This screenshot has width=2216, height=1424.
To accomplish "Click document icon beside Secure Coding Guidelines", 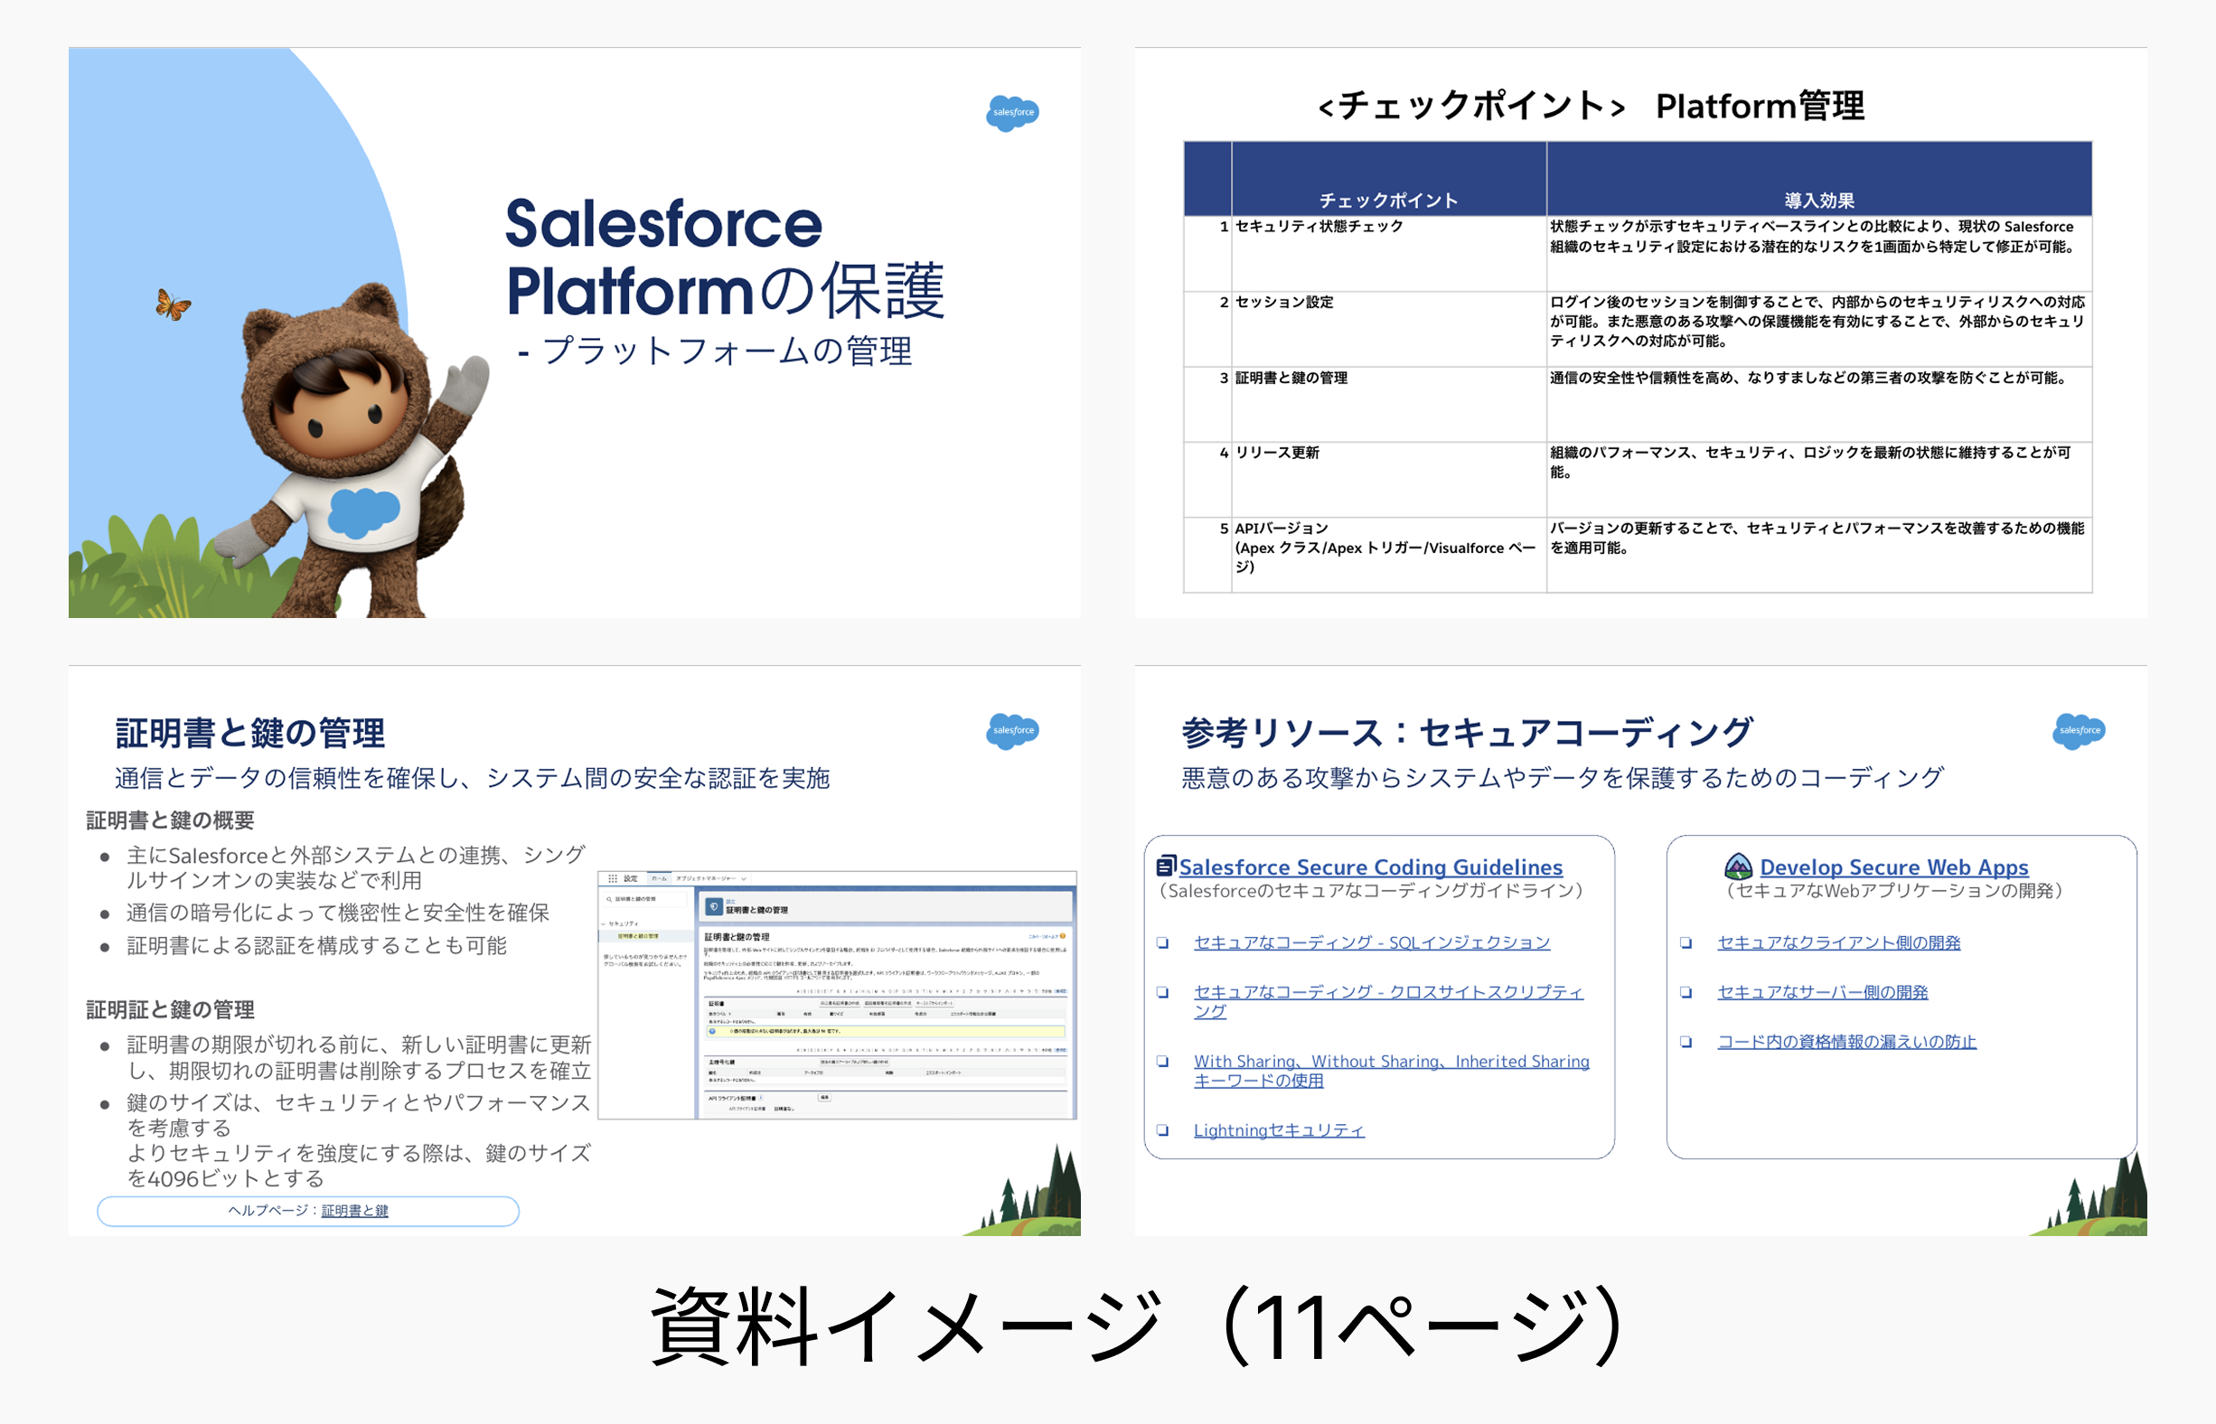I will [1165, 866].
